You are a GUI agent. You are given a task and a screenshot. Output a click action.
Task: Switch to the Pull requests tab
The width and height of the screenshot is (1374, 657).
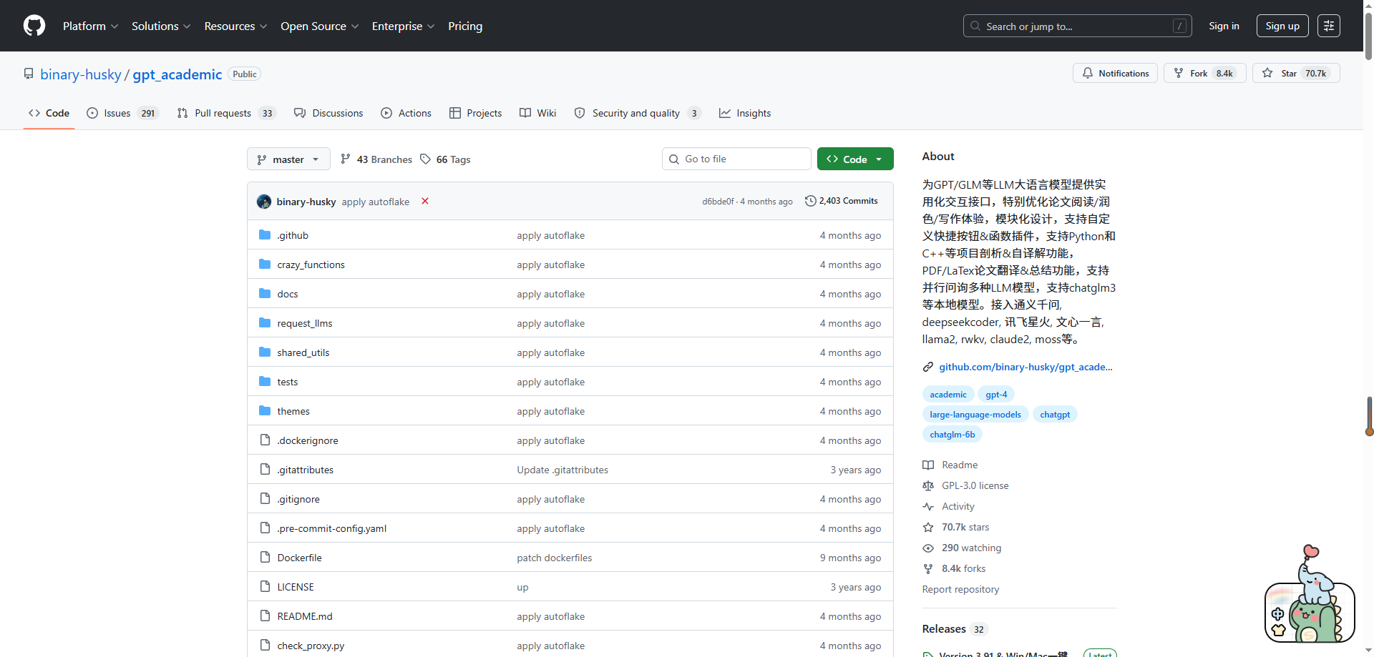tap(226, 113)
